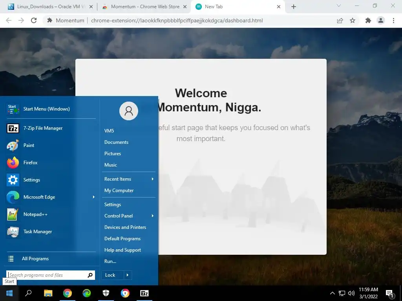Open 7-Zip icon in the taskbar
Viewport: 402px width, 301px height.
(x=144, y=293)
